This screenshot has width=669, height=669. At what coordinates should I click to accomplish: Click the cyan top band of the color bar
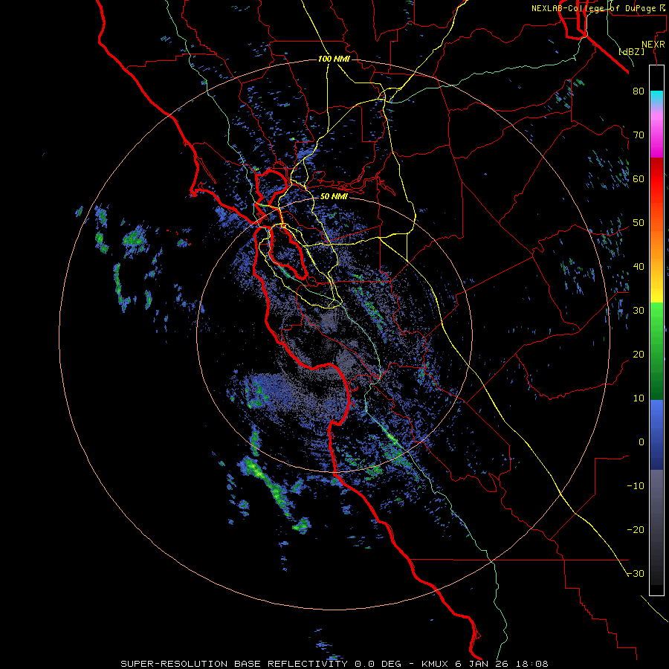(x=656, y=97)
